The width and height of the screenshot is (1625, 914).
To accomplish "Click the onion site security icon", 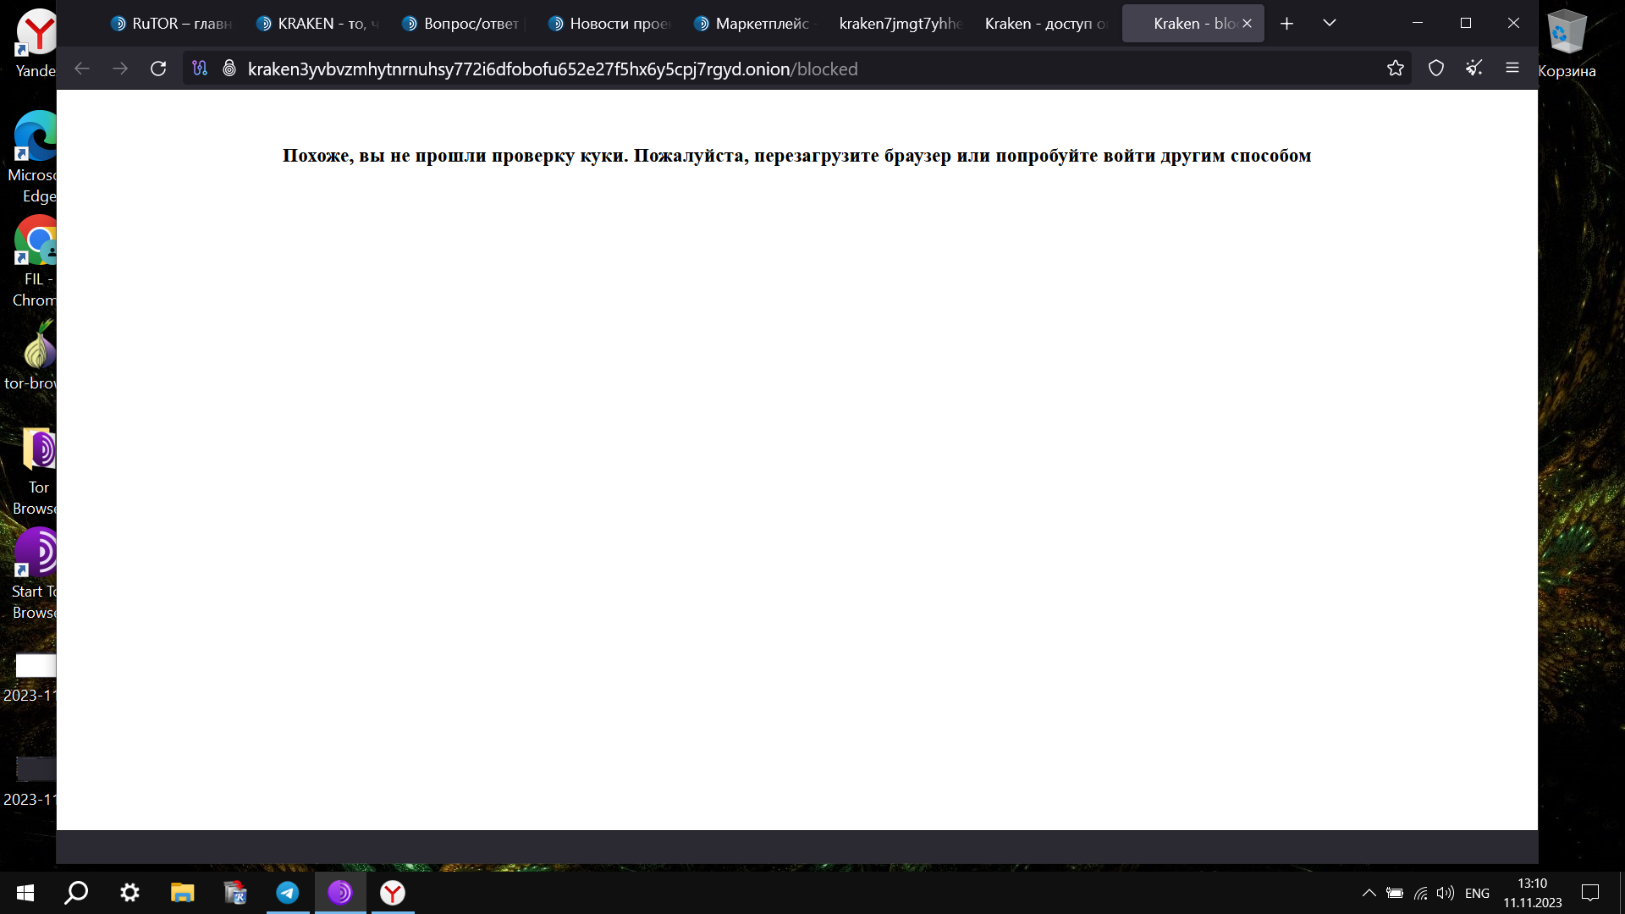I will pos(229,69).
